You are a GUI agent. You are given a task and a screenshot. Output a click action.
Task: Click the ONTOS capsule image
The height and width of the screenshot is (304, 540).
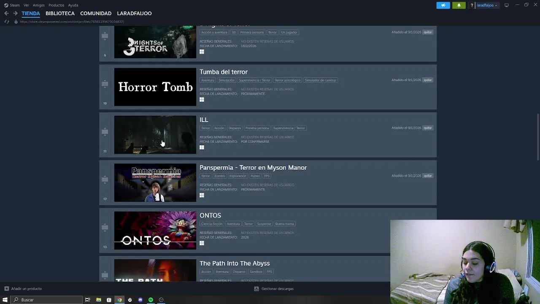tap(155, 230)
